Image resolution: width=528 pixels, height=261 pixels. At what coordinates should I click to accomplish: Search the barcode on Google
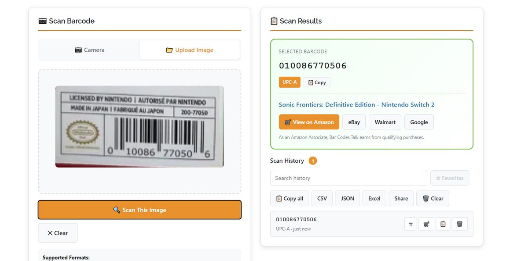coord(419,122)
